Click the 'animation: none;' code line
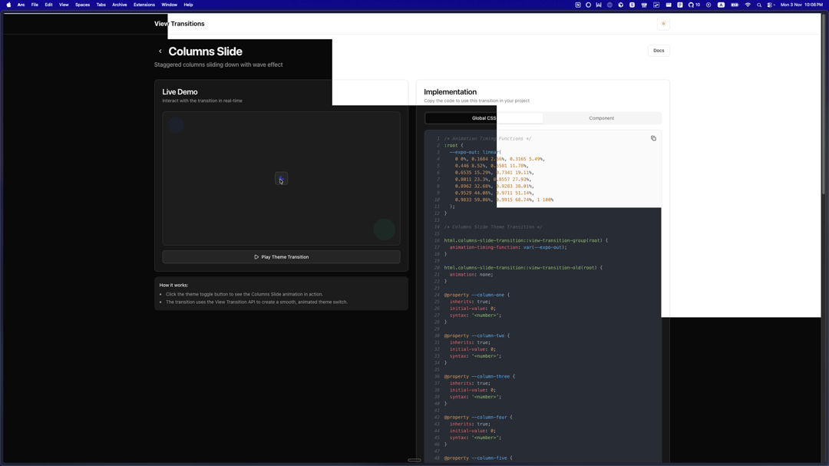 pyautogui.click(x=471, y=275)
